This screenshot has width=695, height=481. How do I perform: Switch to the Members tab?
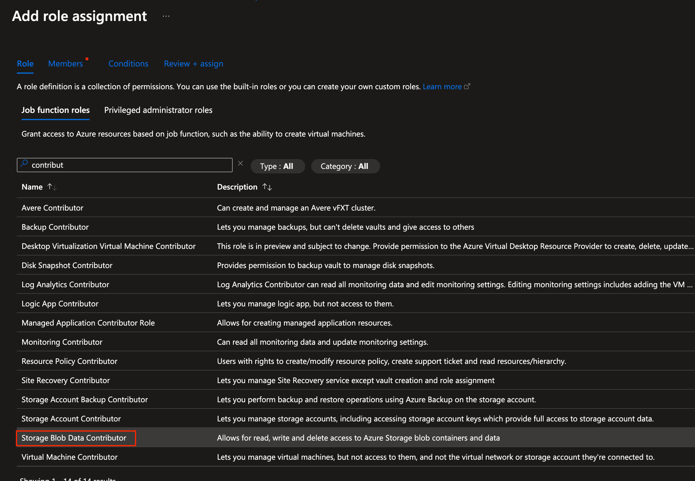[x=65, y=63]
